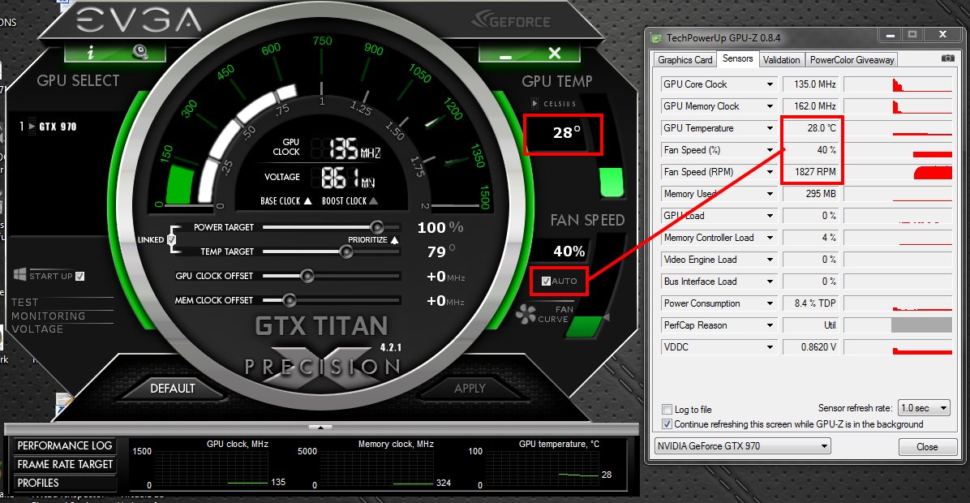Click the Prioritize arrow
This screenshot has height=503, width=970.
395,239
